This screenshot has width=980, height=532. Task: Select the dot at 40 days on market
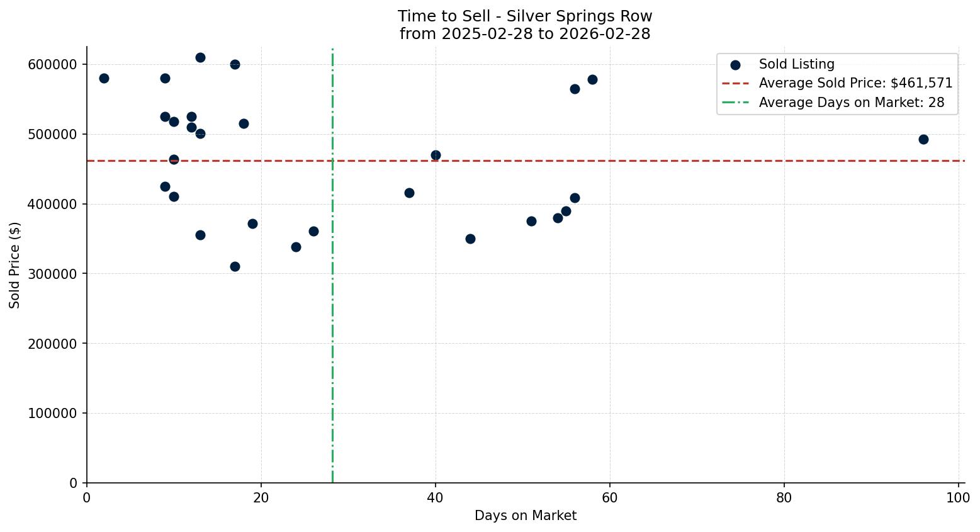coord(436,156)
